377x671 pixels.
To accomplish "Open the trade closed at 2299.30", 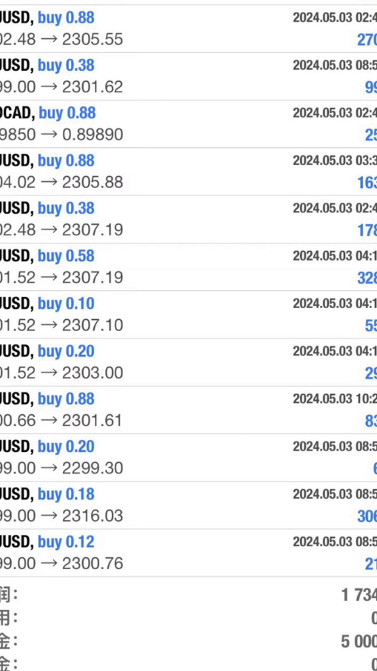I will pyautogui.click(x=188, y=458).
